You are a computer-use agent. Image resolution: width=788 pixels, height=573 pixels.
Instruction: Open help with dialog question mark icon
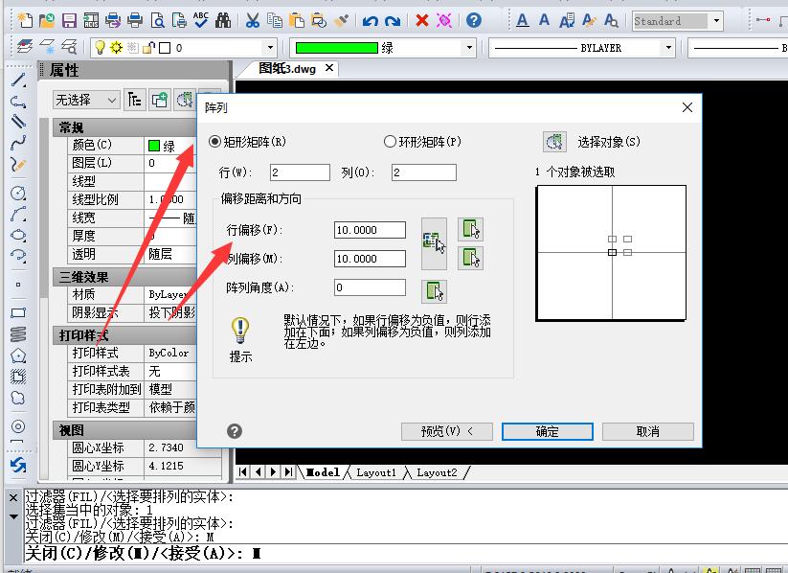pyautogui.click(x=235, y=431)
